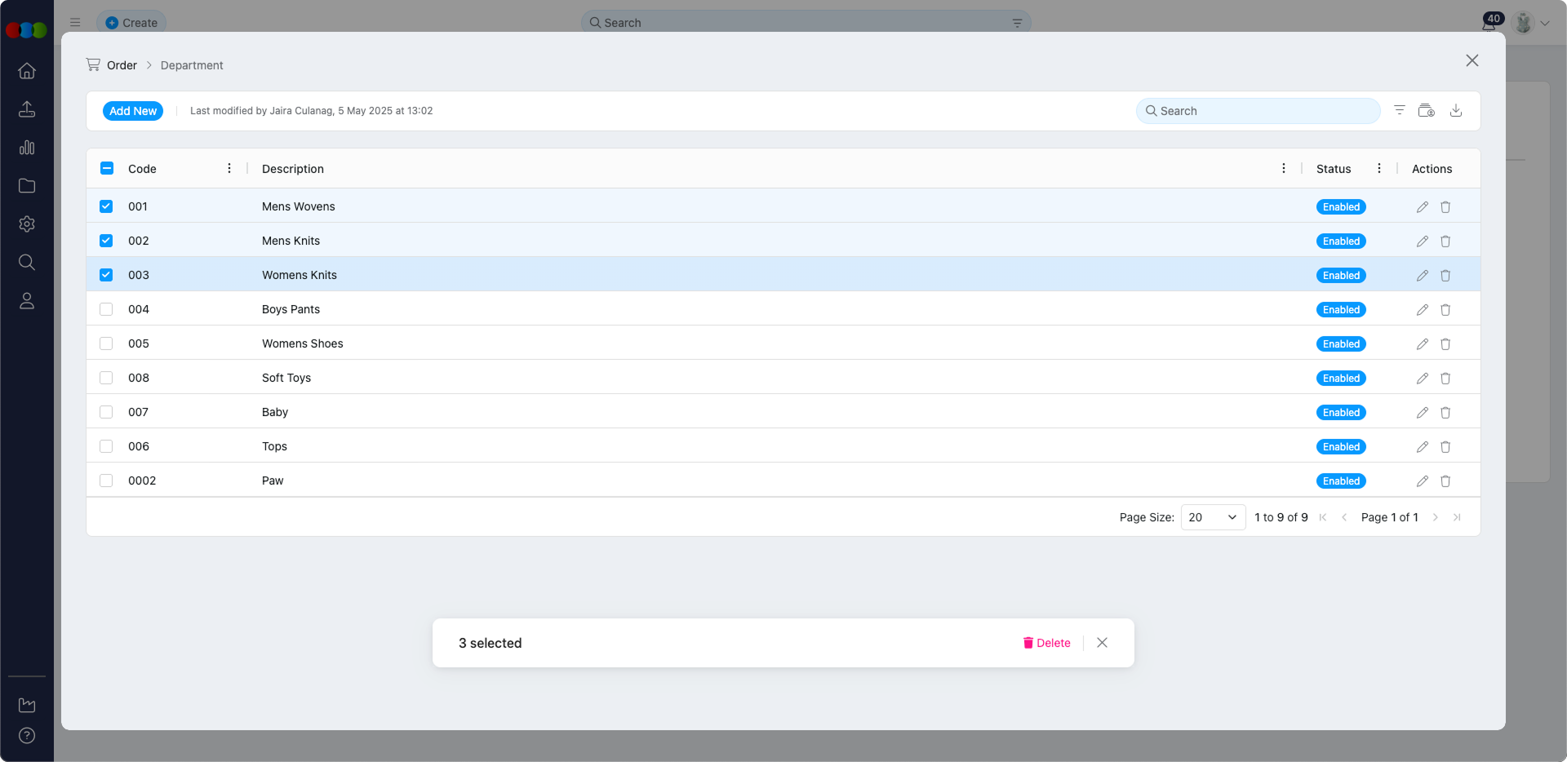The width and height of the screenshot is (1567, 762).
Task: Click the view settings icon beside the filter
Action: [x=1426, y=111]
